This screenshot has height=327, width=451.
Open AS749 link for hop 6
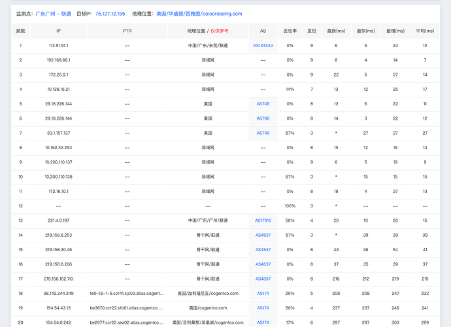click(x=263, y=118)
